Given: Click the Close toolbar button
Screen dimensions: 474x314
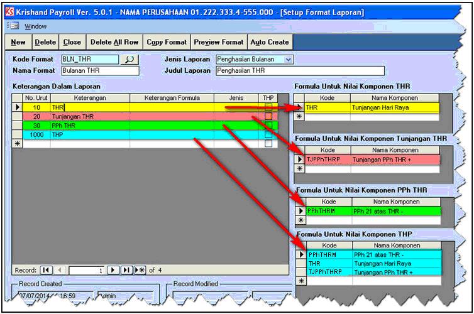Looking at the screenshot, I should (72, 42).
